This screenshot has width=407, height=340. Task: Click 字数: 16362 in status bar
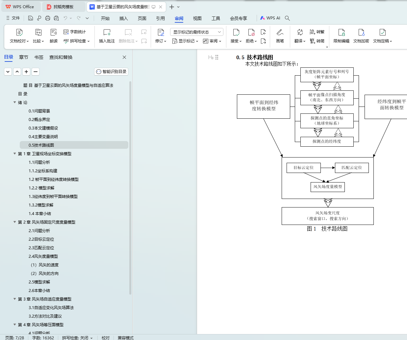coord(43,338)
